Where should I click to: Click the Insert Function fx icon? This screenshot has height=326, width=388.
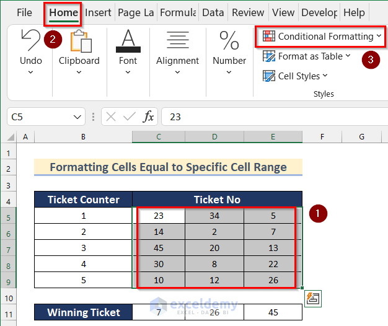tap(149, 117)
